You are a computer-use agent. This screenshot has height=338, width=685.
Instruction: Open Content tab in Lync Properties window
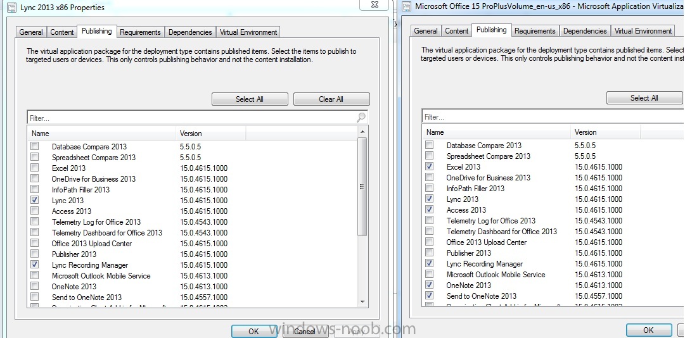62,32
